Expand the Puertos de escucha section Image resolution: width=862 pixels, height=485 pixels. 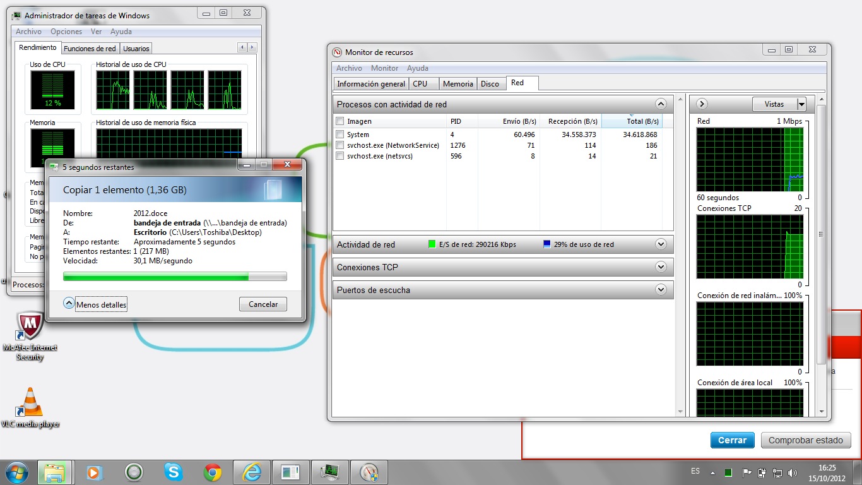point(661,290)
